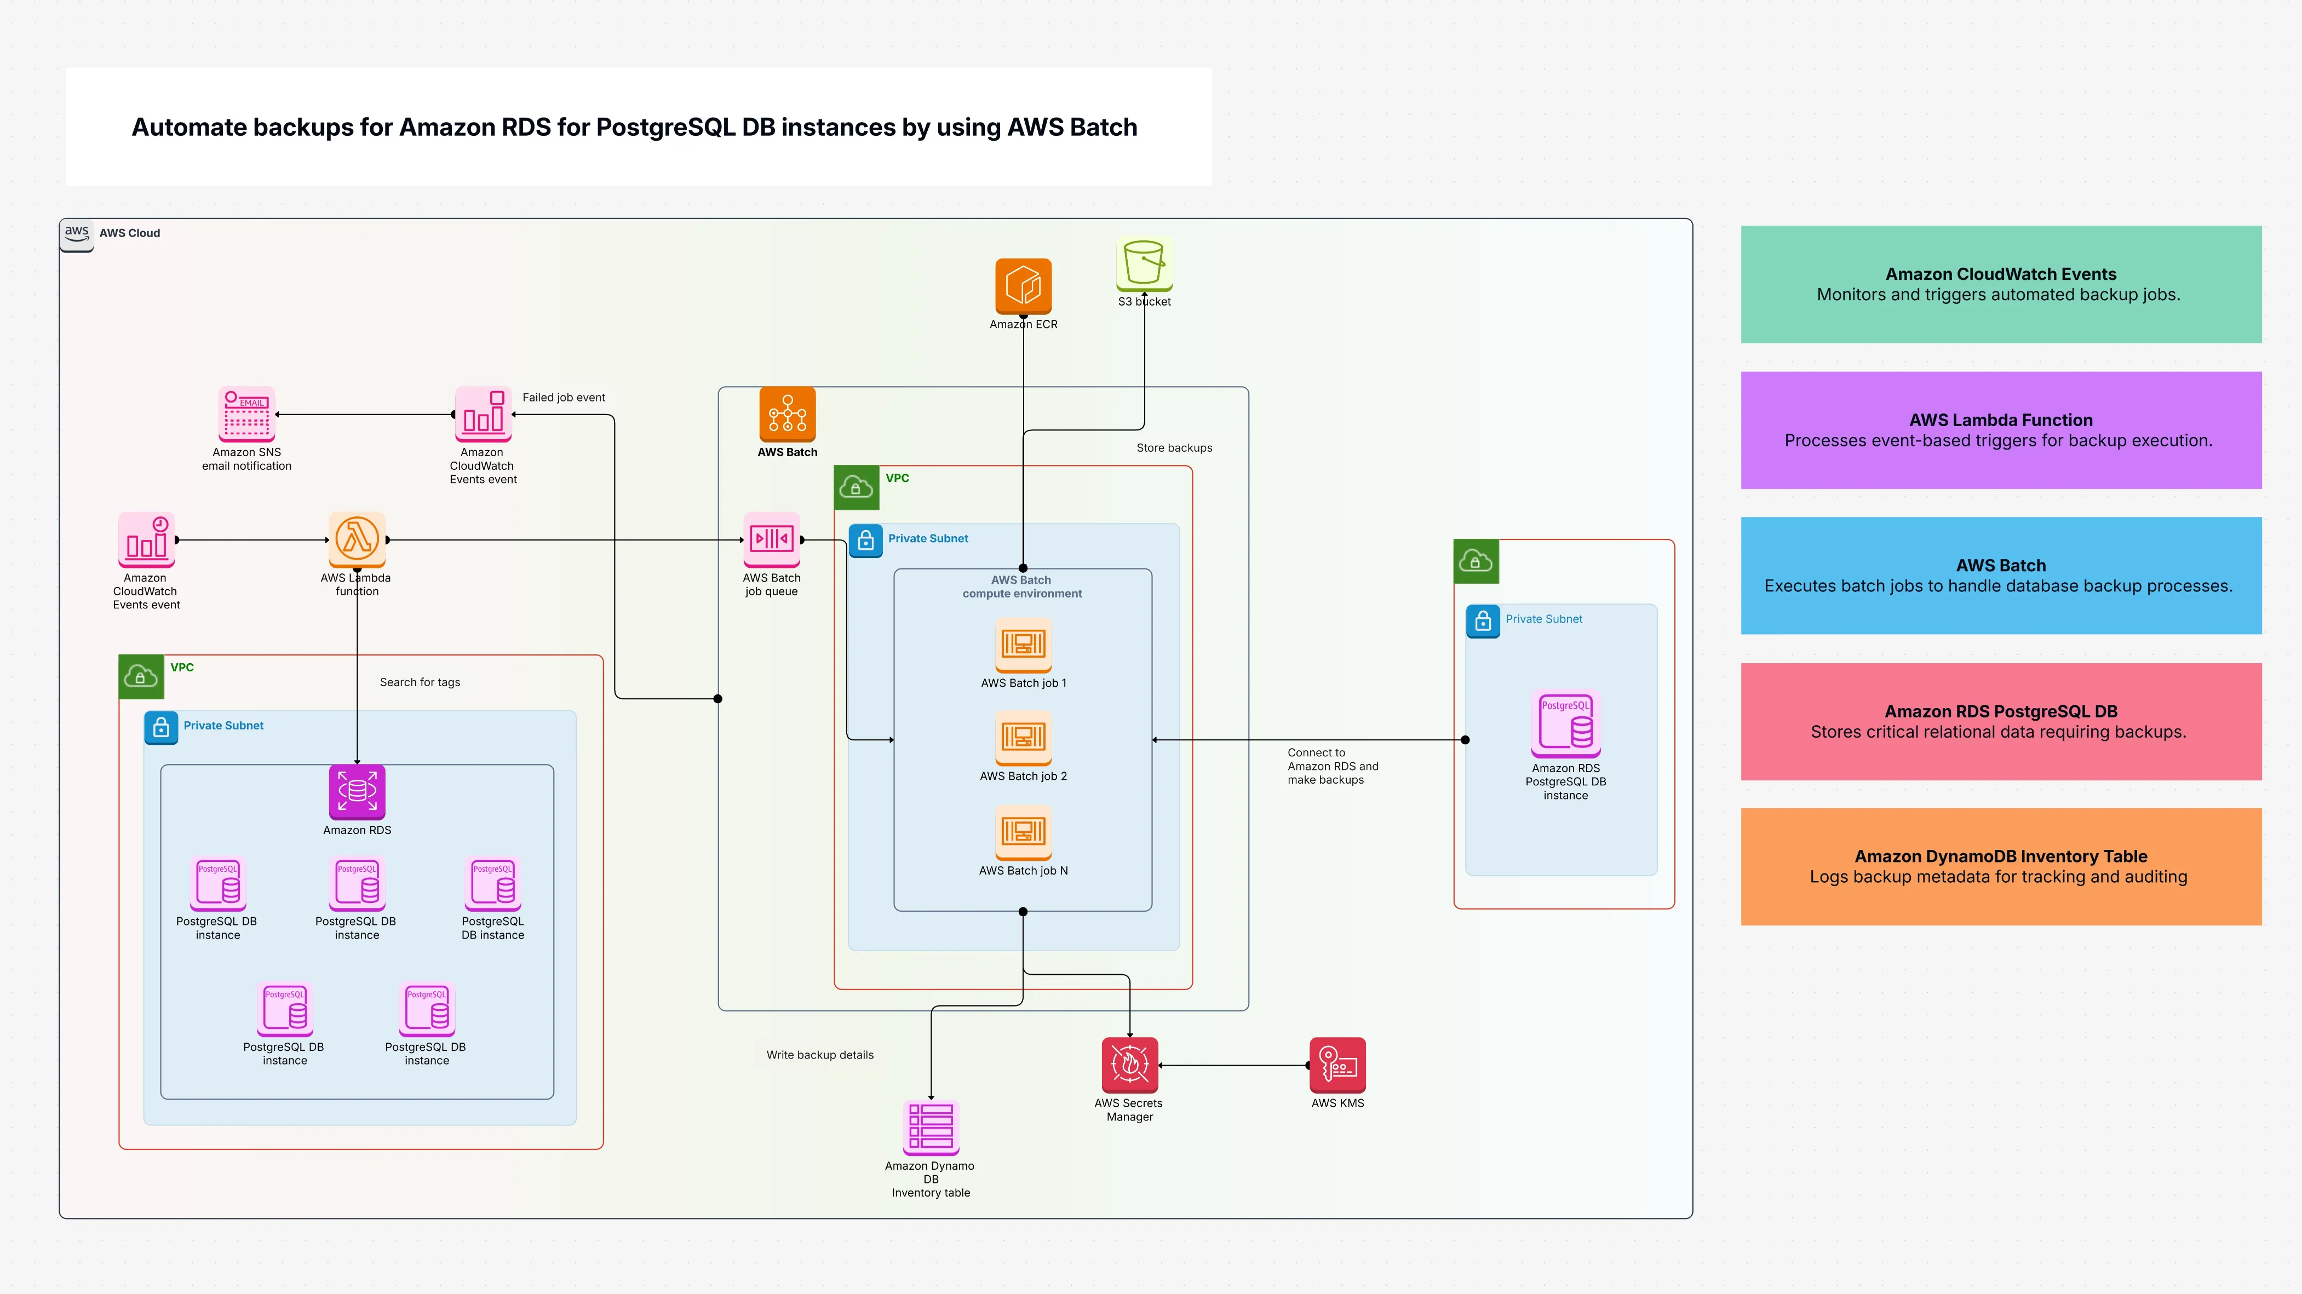Select the Amazon SNS email notification icon
The height and width of the screenshot is (1294, 2302).
click(246, 414)
